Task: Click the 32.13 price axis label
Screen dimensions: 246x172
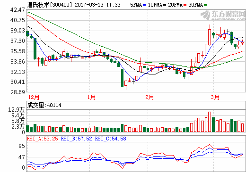Action: click(18, 72)
